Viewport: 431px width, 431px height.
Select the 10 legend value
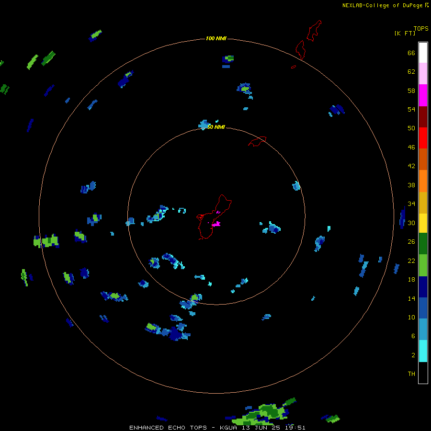[411, 317]
